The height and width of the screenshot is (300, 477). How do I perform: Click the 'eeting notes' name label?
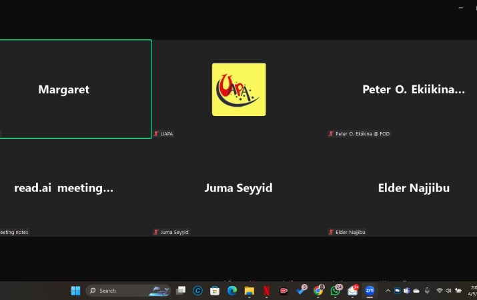[x=14, y=232]
